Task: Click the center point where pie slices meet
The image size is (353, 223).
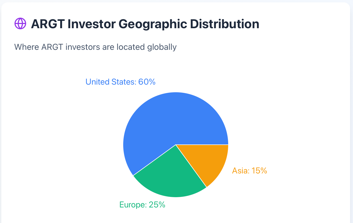Action: tap(176, 145)
